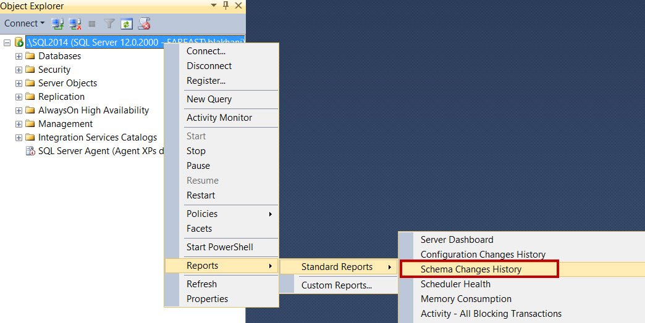This screenshot has height=323, width=645.
Task: Choose Facets in context menu
Action: click(221, 229)
